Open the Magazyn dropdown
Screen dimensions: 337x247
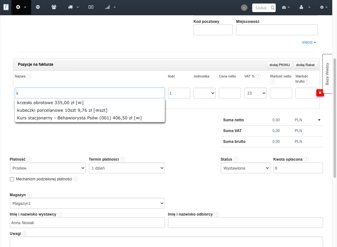coord(87,203)
